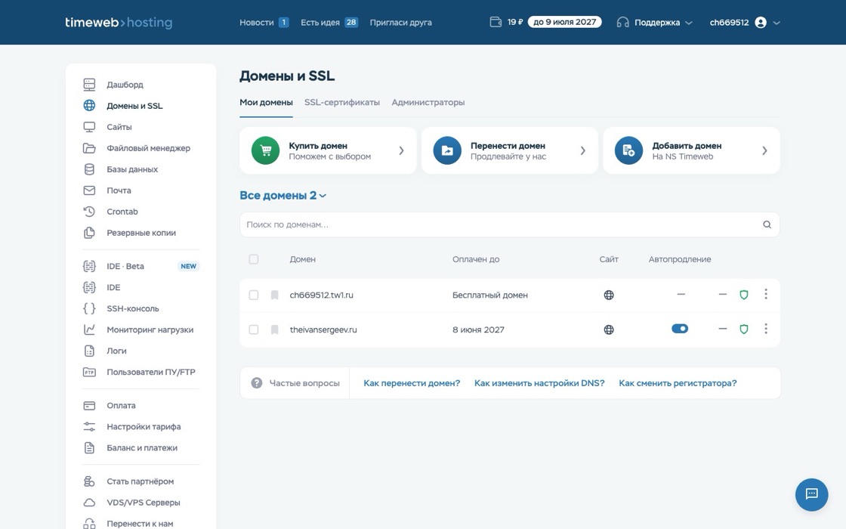846x529 pixels.
Task: Click the Добавить домен arrow chevron
Action: [x=764, y=150]
